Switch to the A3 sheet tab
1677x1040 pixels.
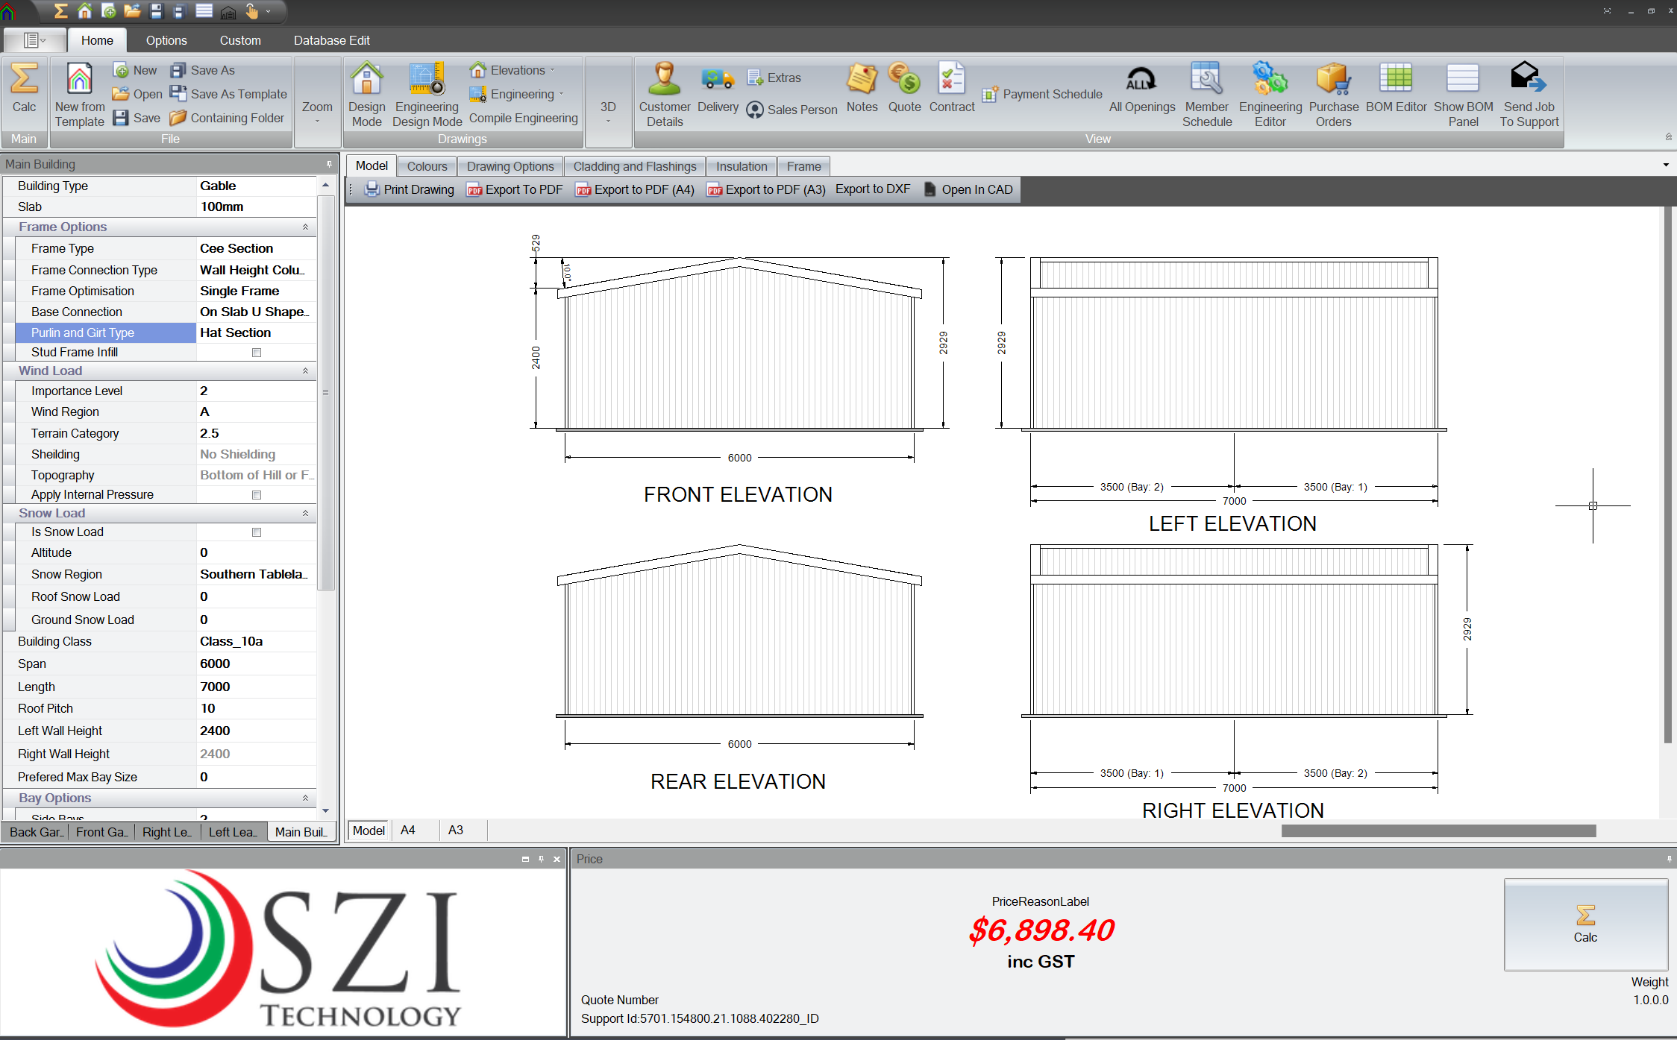pos(455,831)
